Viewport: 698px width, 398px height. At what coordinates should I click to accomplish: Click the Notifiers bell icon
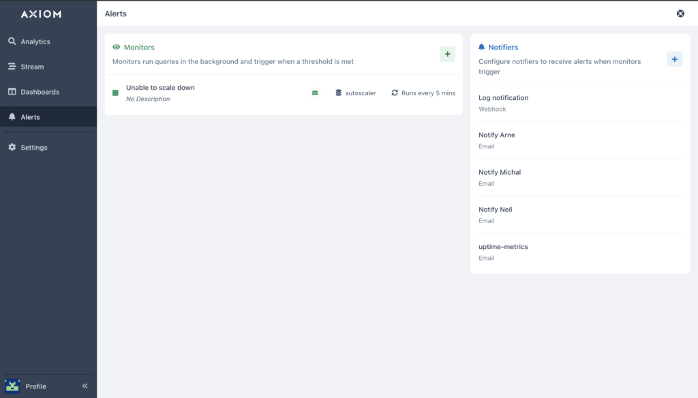coord(482,47)
